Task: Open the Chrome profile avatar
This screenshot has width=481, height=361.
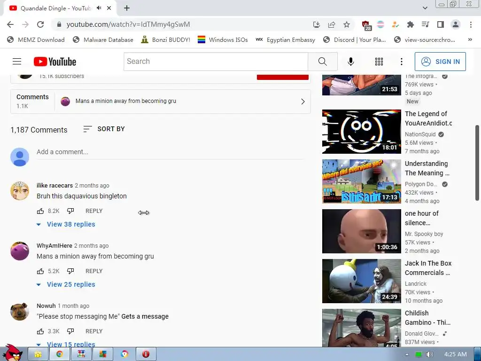Action: coord(456,24)
